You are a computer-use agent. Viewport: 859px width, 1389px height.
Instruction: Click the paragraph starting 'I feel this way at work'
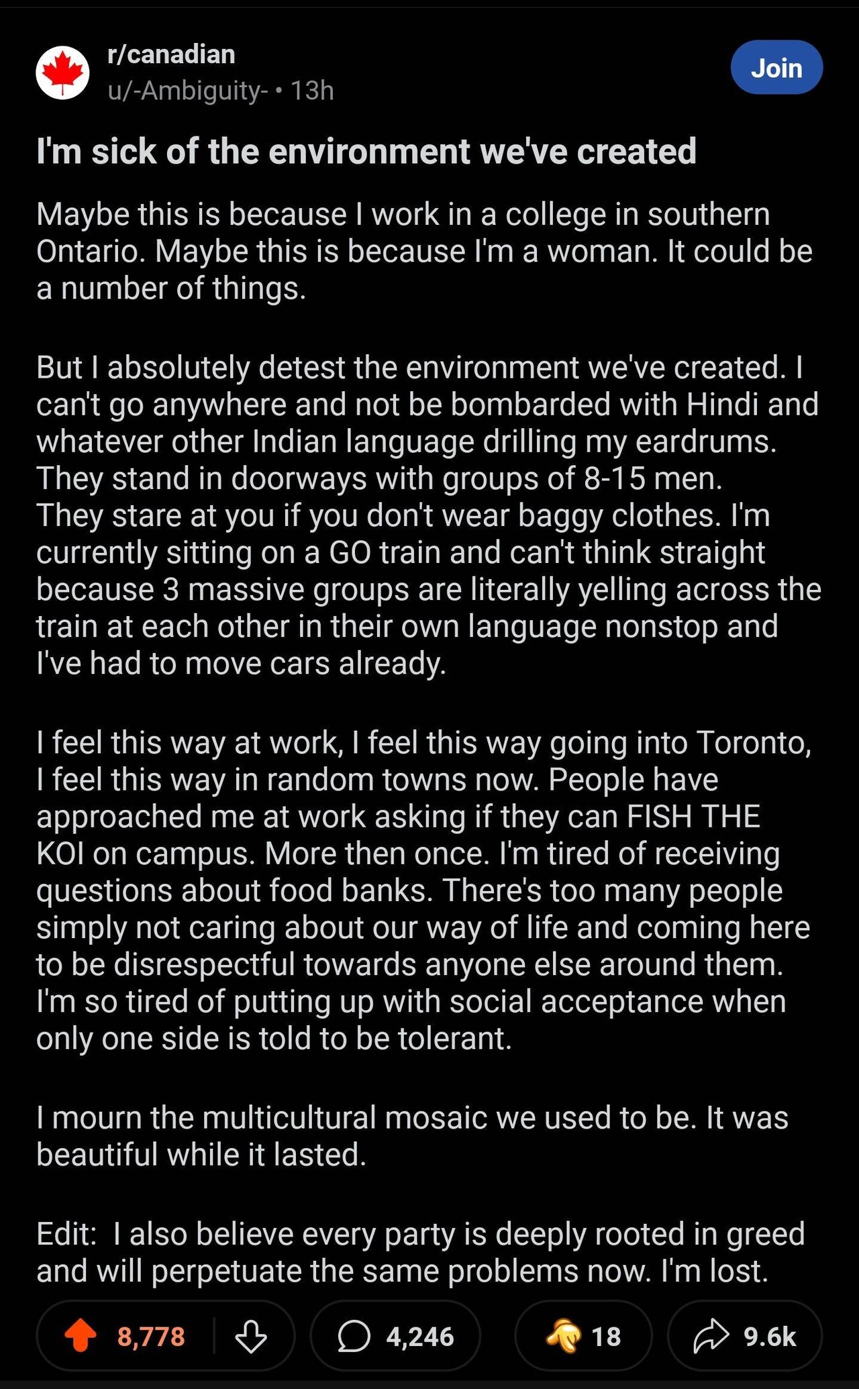click(424, 890)
